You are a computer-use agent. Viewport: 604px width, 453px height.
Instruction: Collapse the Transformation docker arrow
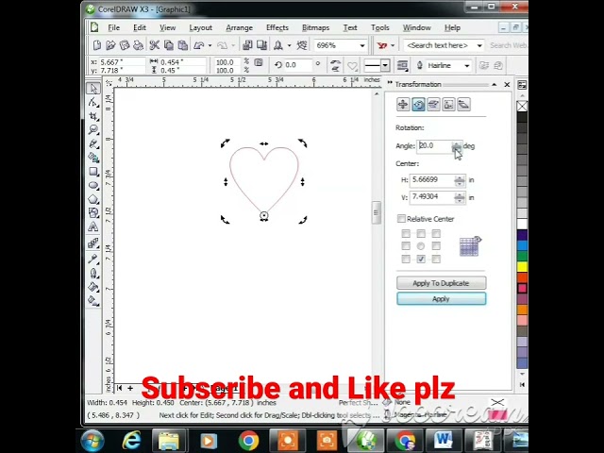pos(495,84)
